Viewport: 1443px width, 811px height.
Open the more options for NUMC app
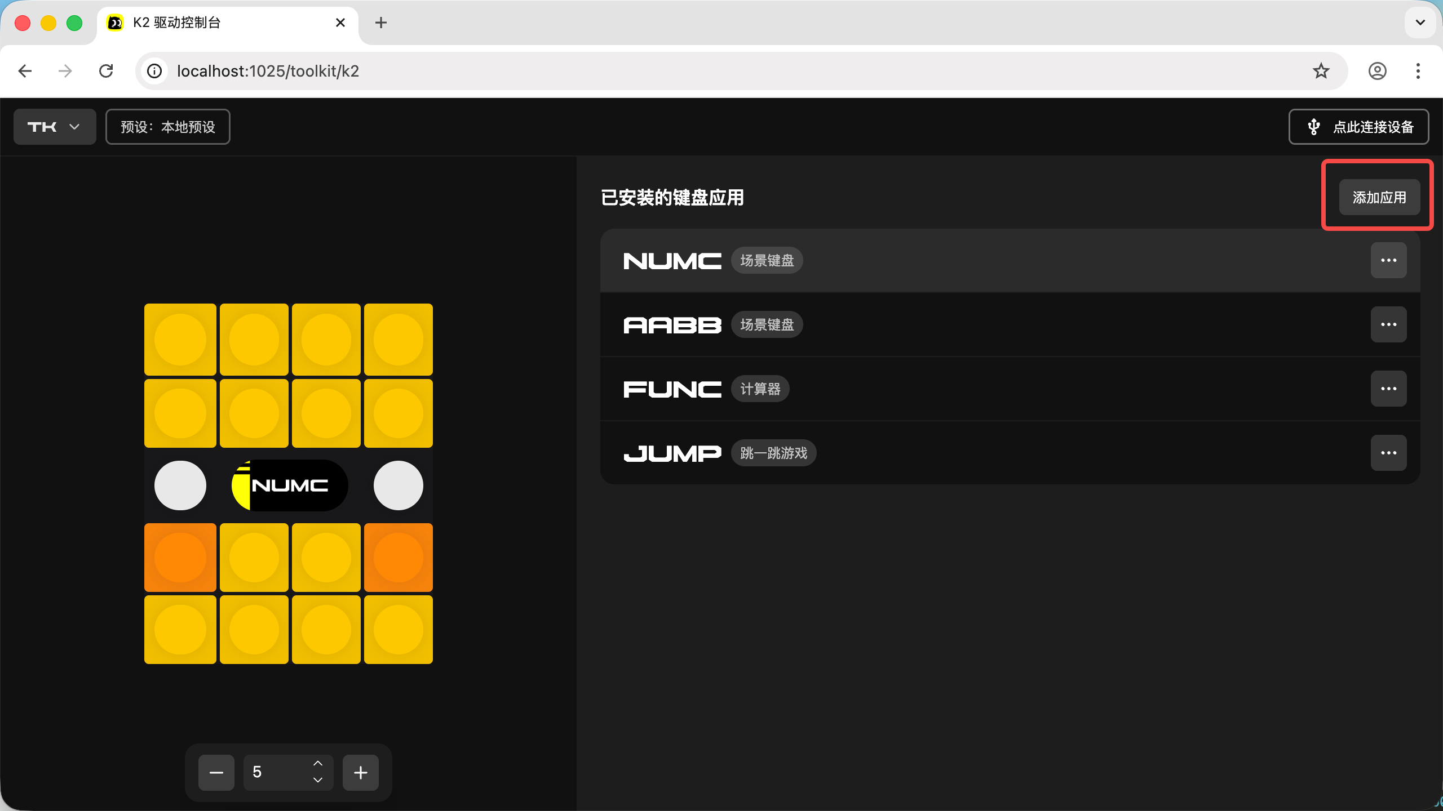click(x=1388, y=260)
